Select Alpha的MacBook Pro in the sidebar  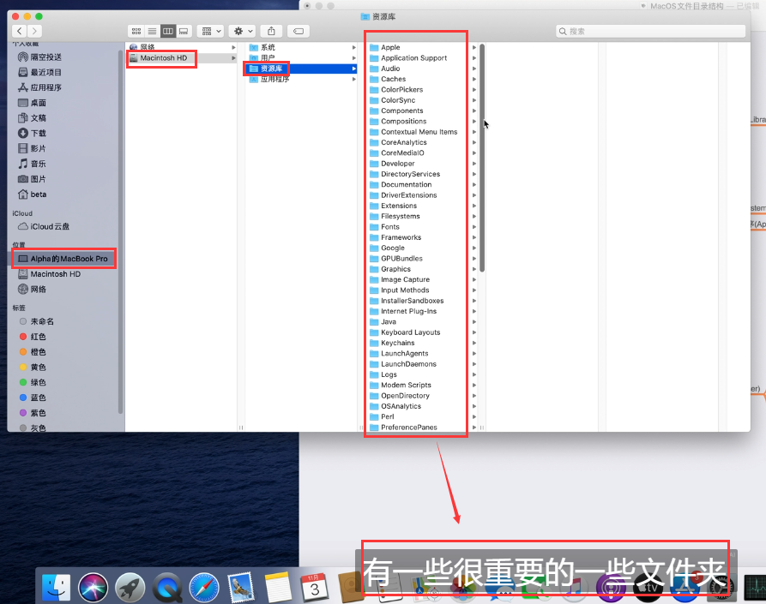click(x=63, y=259)
